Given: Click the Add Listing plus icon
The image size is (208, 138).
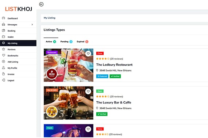Looking at the screenshot, I should click(4, 61).
